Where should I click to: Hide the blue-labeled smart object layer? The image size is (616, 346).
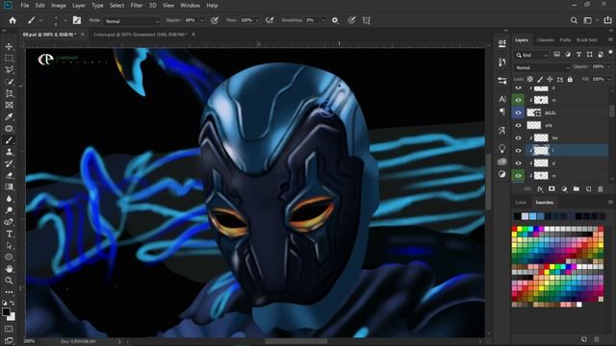518,112
